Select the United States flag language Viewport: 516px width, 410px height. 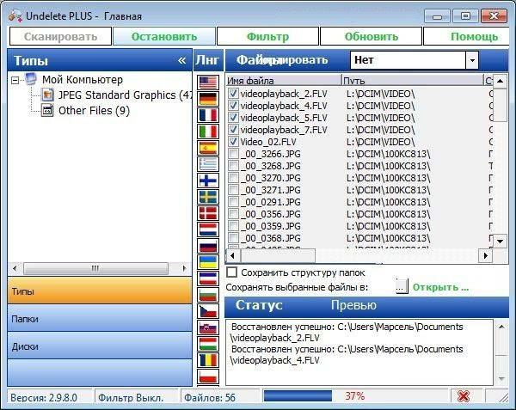(x=208, y=83)
